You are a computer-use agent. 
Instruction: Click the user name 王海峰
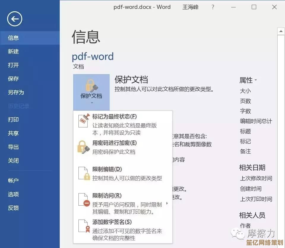tap(191, 7)
